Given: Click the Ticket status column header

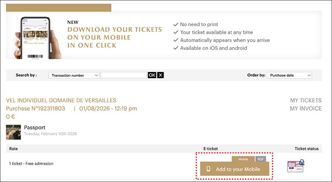Looking at the screenshot, I should click(307, 149).
